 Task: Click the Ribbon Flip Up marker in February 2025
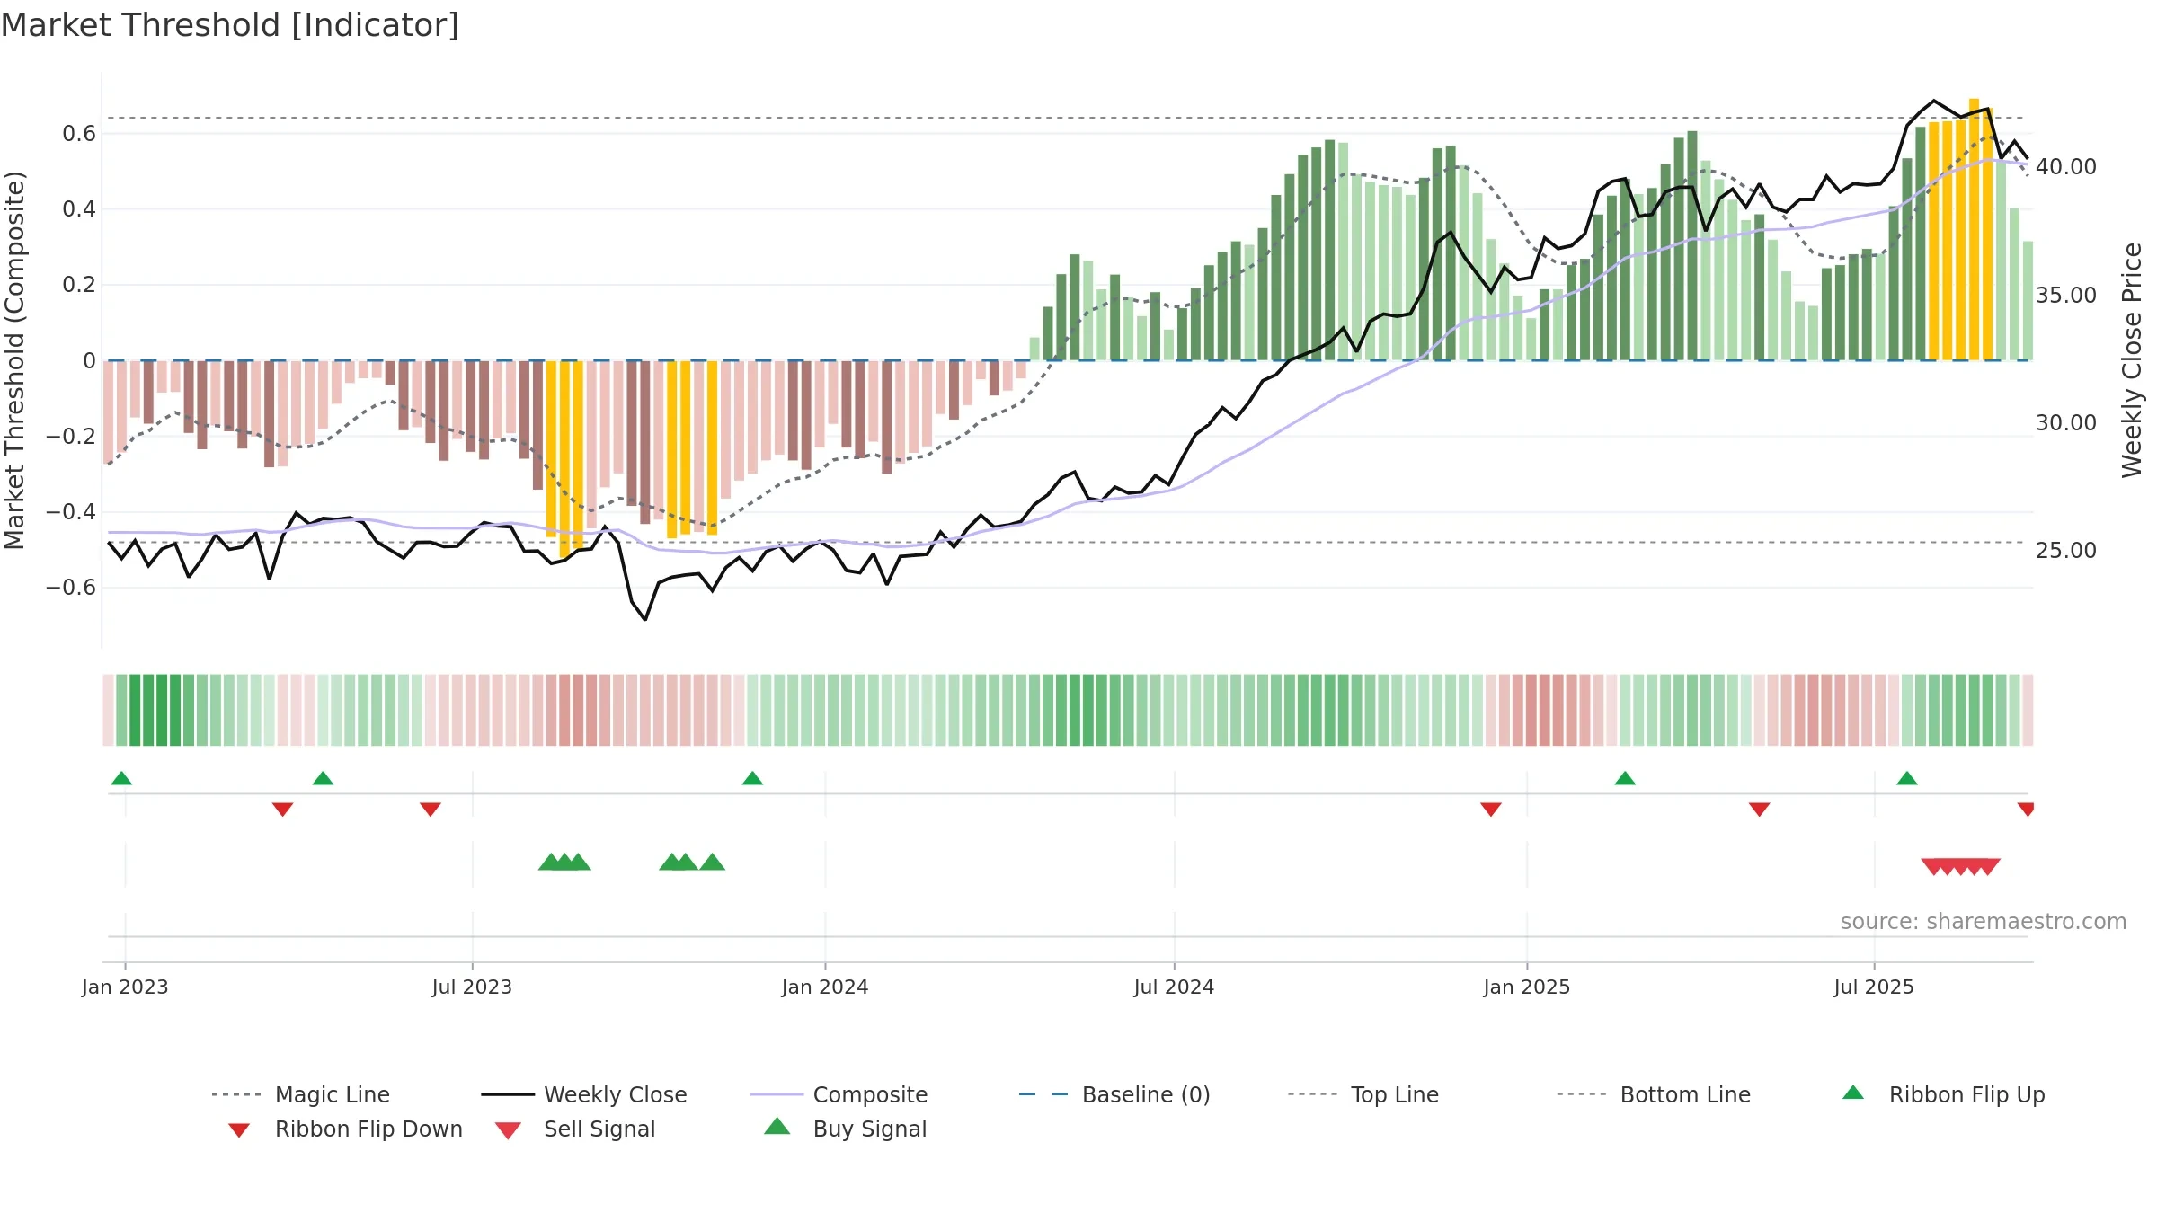tap(1625, 778)
